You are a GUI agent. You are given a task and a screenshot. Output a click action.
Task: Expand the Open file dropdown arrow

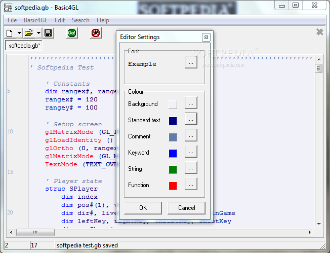pos(39,33)
